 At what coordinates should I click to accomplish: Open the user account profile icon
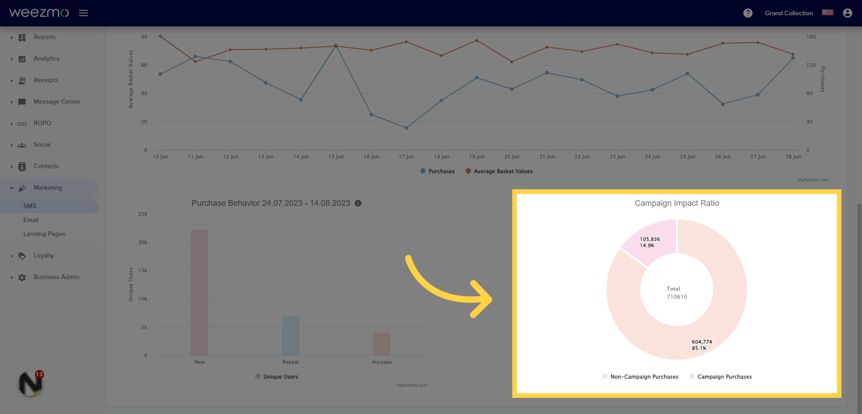point(848,13)
